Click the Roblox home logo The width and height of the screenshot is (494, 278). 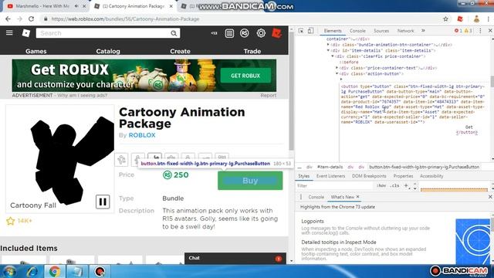click(x=25, y=32)
